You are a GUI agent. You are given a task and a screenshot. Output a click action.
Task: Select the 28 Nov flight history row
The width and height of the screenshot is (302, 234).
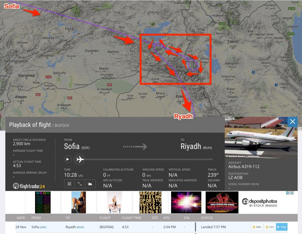tap(151, 227)
